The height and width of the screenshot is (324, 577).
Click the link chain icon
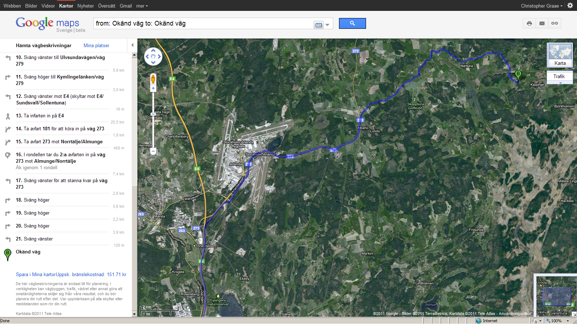(x=555, y=23)
